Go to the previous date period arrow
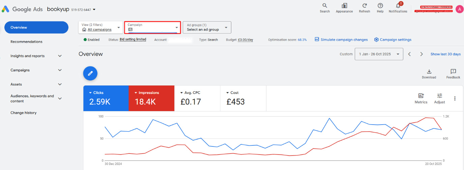464x170 pixels. pyautogui.click(x=409, y=54)
